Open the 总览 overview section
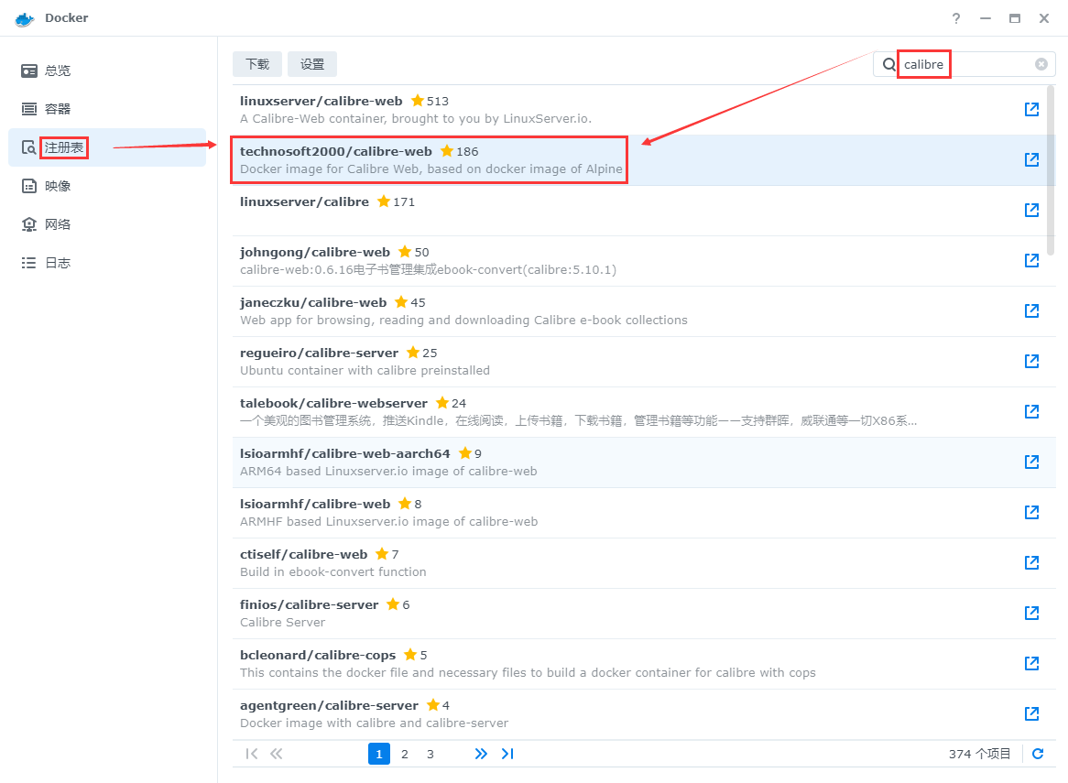Viewport: 1068px width, 783px height. click(x=57, y=71)
